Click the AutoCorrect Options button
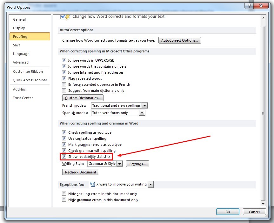This screenshot has height=223, width=274. pyautogui.click(x=180, y=40)
